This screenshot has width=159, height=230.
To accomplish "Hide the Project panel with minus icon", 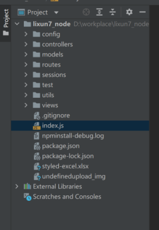I will 143,12.
